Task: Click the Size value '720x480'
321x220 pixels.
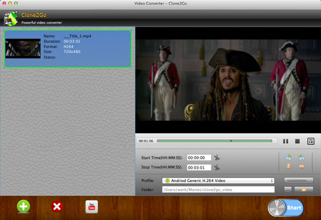Action: click(72, 52)
